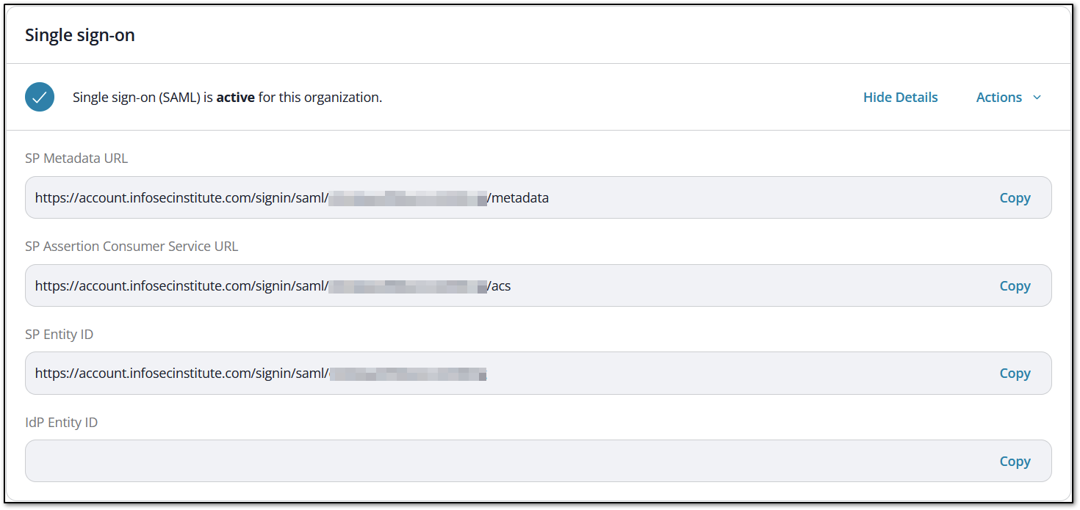Expand the Actions dropdown
This screenshot has width=1080, height=510.
tap(1007, 97)
